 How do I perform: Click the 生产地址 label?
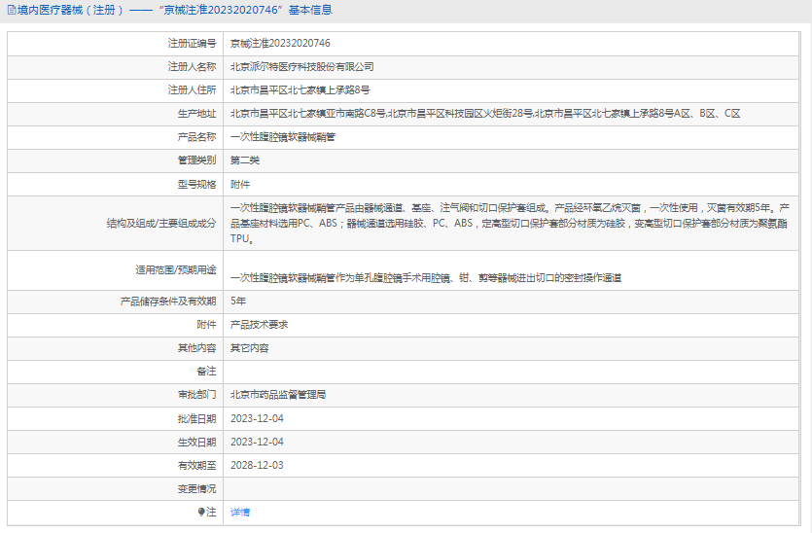click(x=196, y=114)
